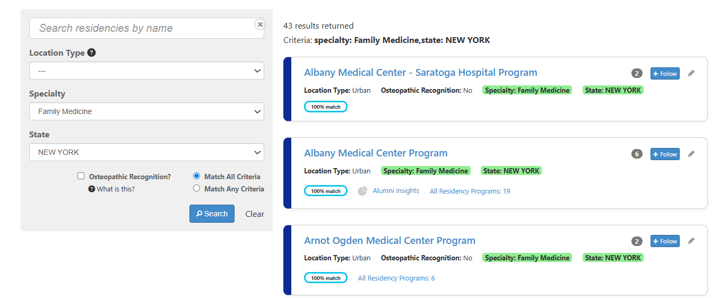Edit Albany Medical Center - Saratoga Hospital Program pencil icon
The image size is (728, 298).
[x=691, y=74]
